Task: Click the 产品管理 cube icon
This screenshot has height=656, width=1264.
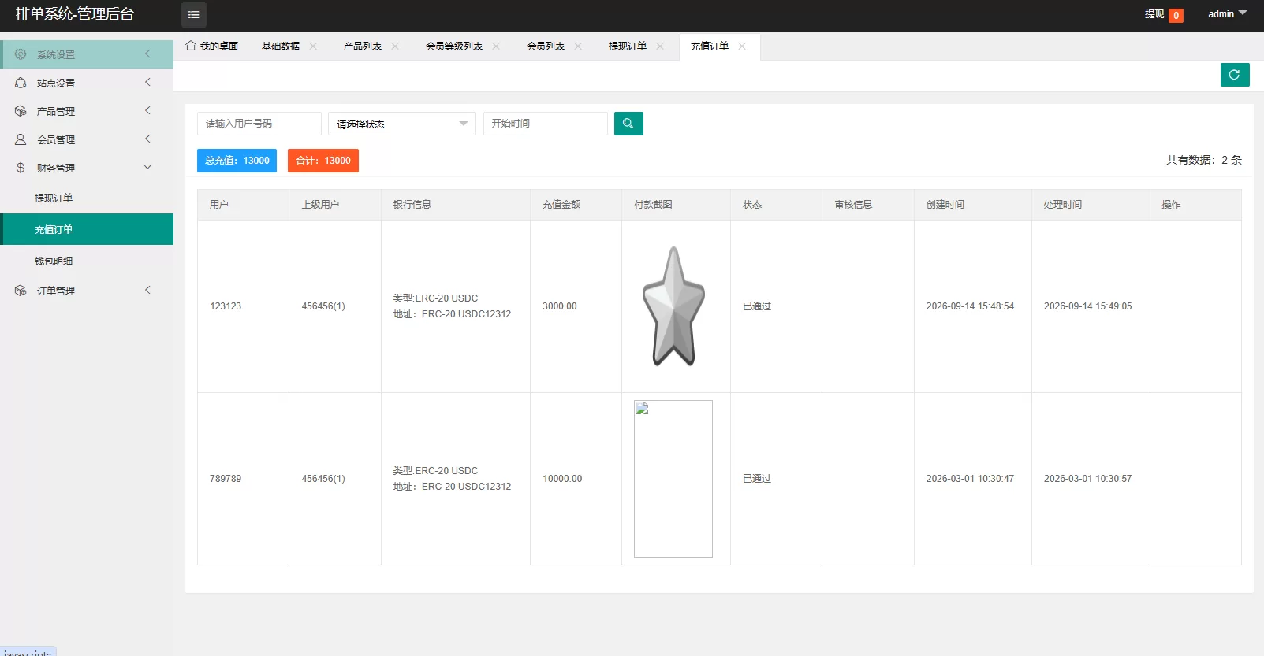Action: [21, 111]
